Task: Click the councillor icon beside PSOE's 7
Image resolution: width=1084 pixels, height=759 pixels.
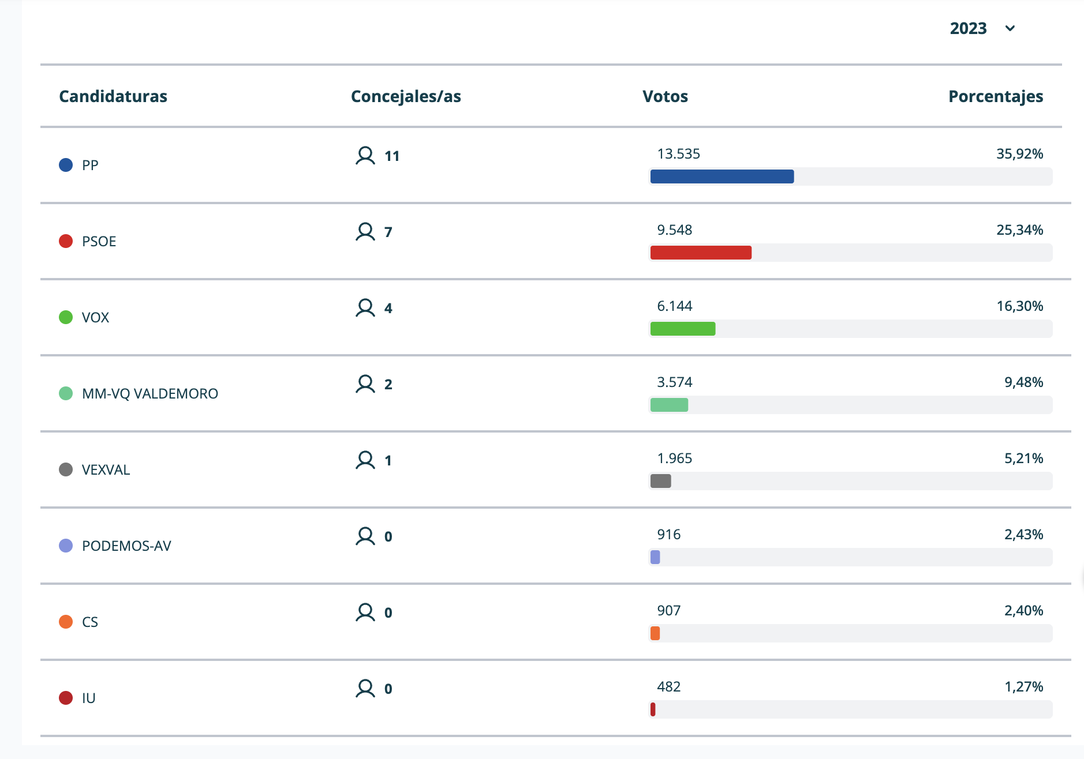Action: pos(365,232)
